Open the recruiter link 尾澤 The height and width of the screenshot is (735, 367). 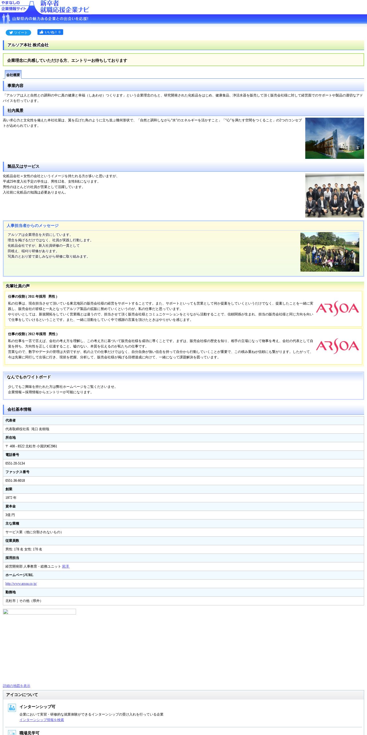(x=66, y=566)
